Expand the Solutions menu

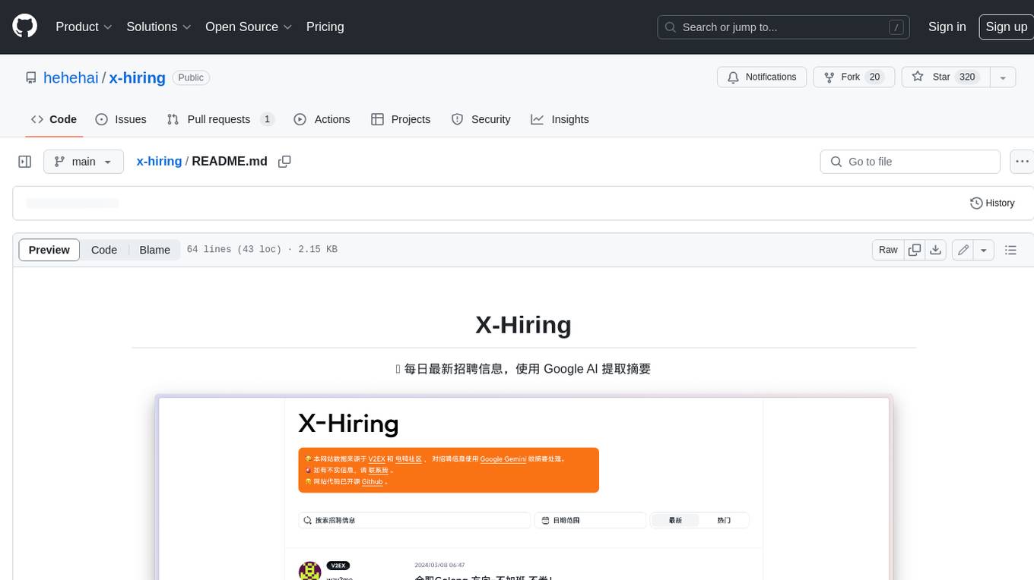pyautogui.click(x=159, y=27)
